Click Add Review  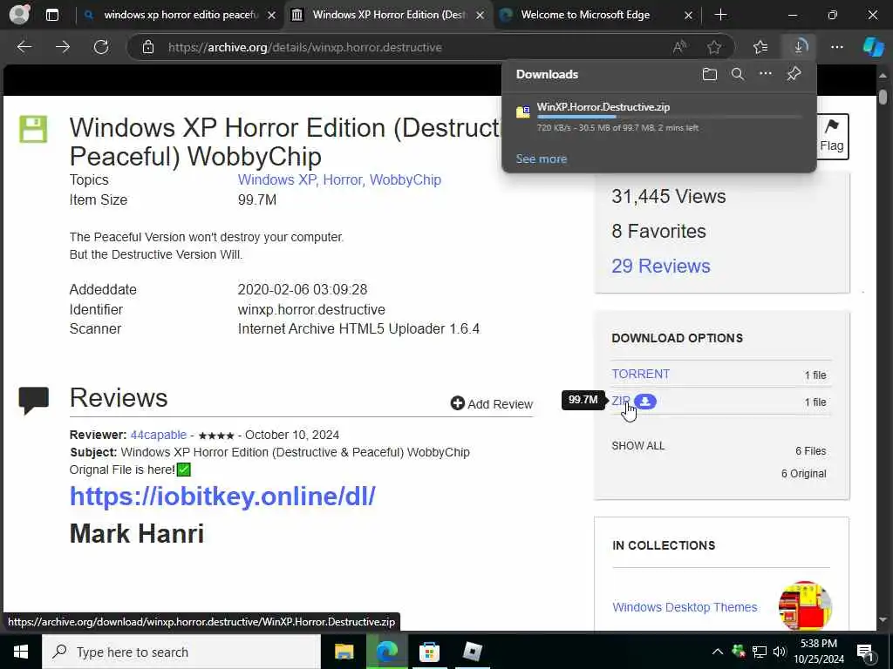pos(492,404)
